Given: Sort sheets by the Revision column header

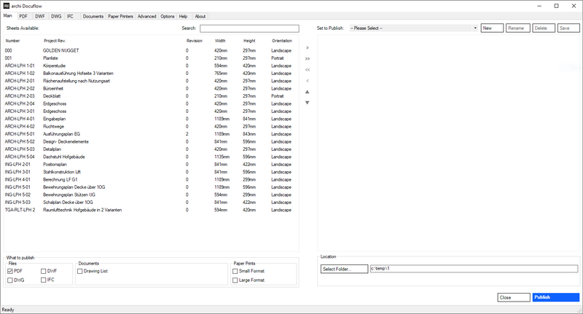Looking at the screenshot, I should pos(194,41).
